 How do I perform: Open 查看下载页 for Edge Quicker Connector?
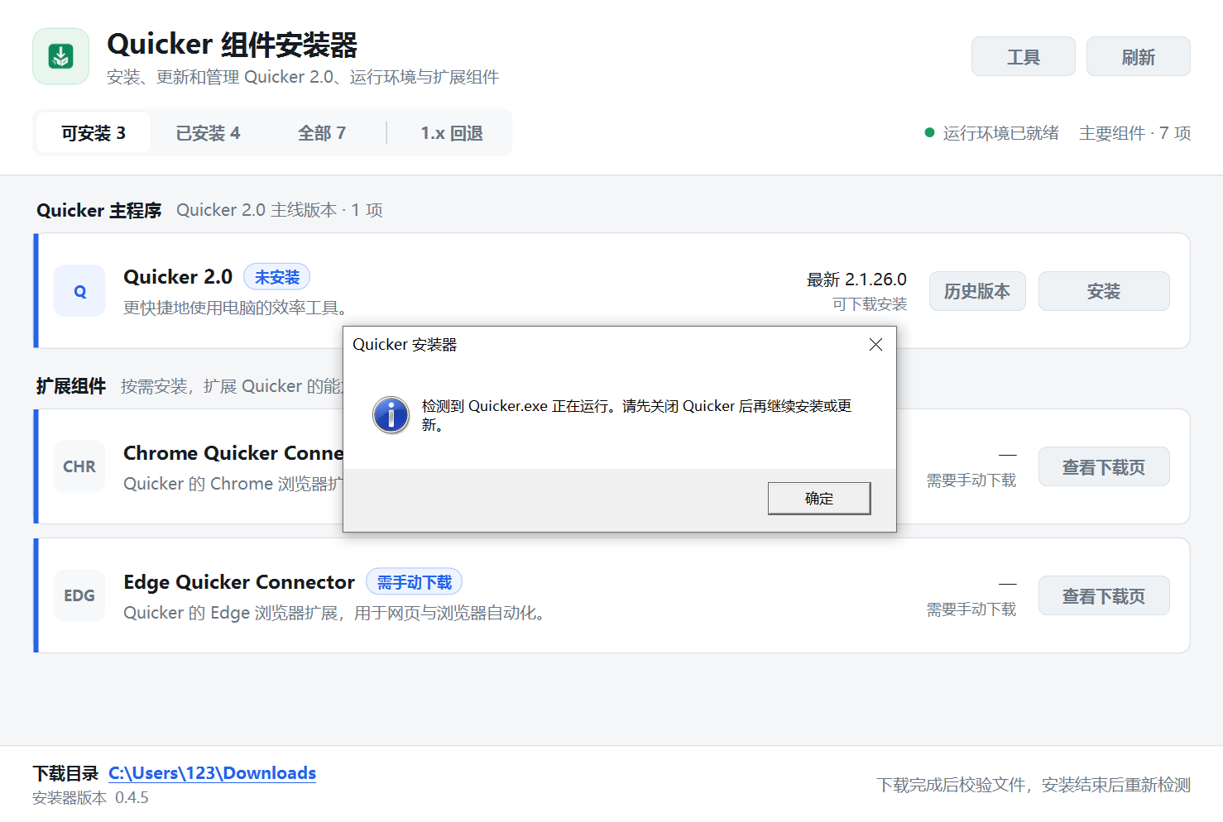coord(1104,595)
